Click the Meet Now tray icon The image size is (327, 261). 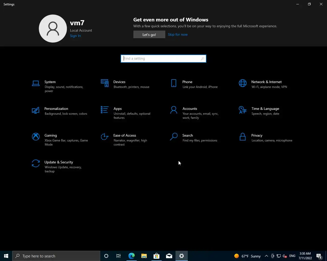[273, 256]
